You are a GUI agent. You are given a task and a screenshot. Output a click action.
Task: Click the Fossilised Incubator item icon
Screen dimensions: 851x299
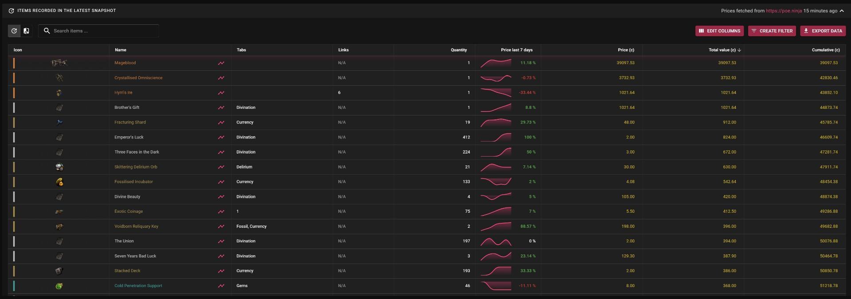coord(59,182)
